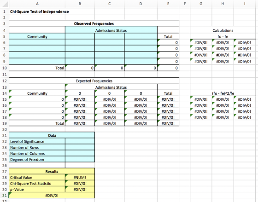Select column G header
Viewport: 258px width, 202px height.
tap(201, 4)
